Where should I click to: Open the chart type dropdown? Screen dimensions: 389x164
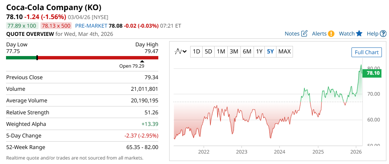(181, 52)
